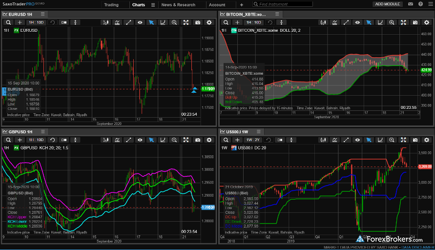Open 1W : 2Y period selector in US500.I chart
Image resolution: width=435 pixels, height=250 pixels.
[x=253, y=140]
